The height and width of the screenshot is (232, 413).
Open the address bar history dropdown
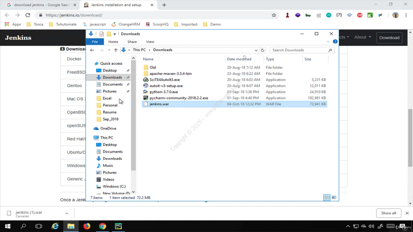click(x=256, y=50)
